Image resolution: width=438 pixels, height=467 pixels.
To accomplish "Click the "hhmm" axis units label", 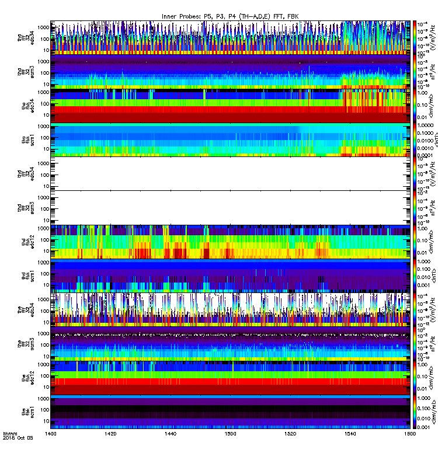I will (x=10, y=434).
